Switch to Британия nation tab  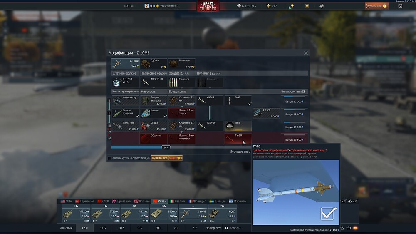pyautogui.click(x=121, y=201)
